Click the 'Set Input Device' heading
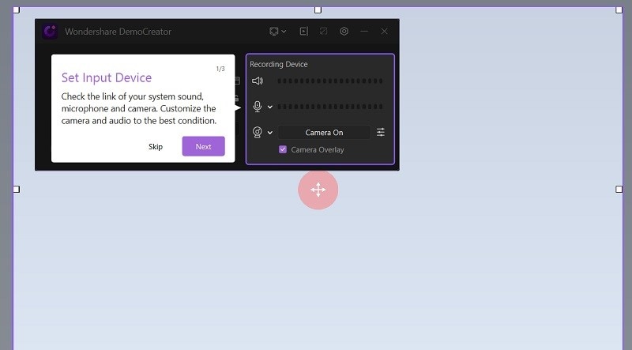 [107, 77]
